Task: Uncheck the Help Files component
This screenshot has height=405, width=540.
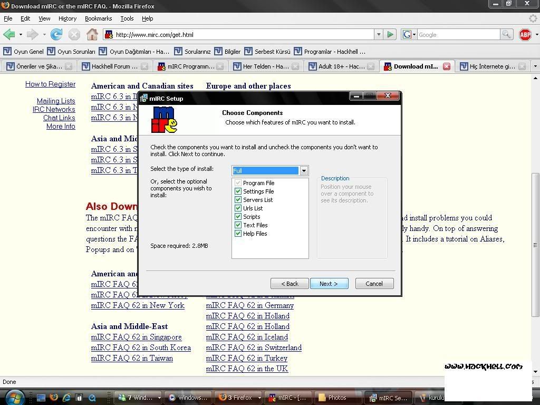Action: 238,233
